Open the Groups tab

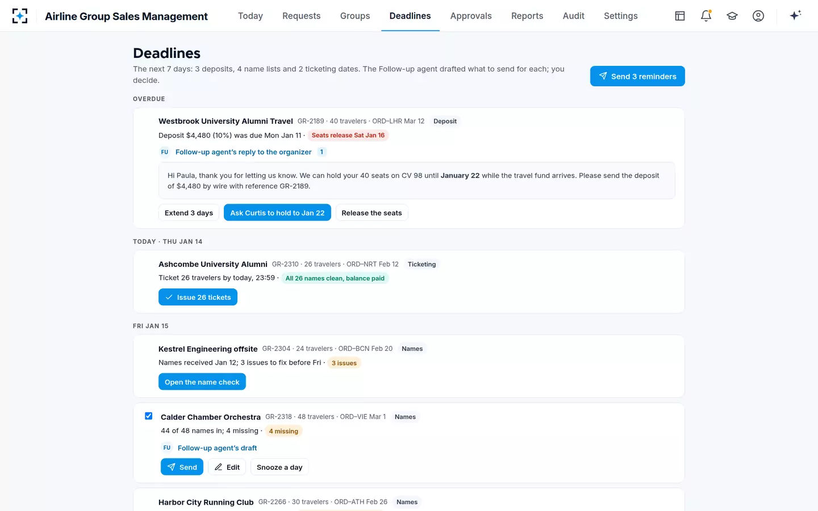[355, 16]
